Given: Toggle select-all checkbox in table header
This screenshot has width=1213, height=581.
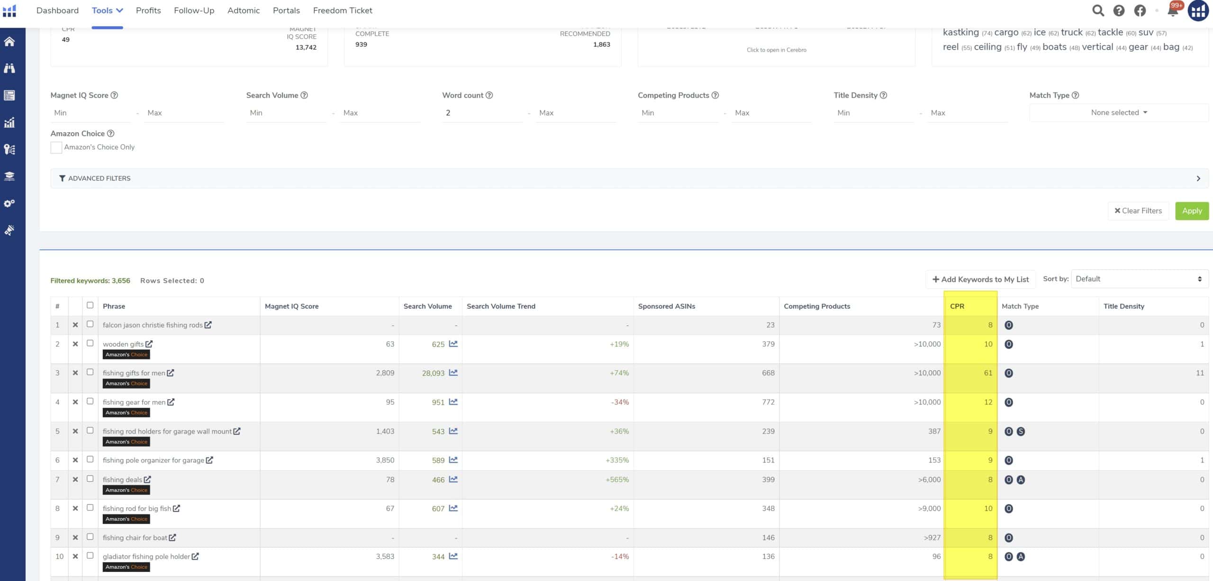Looking at the screenshot, I should pyautogui.click(x=90, y=305).
